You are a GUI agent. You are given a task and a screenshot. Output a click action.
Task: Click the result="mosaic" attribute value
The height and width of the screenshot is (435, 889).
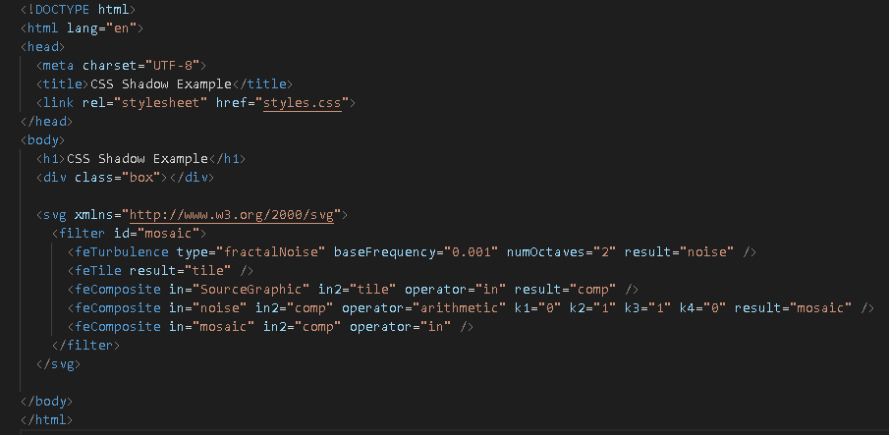tap(820, 308)
